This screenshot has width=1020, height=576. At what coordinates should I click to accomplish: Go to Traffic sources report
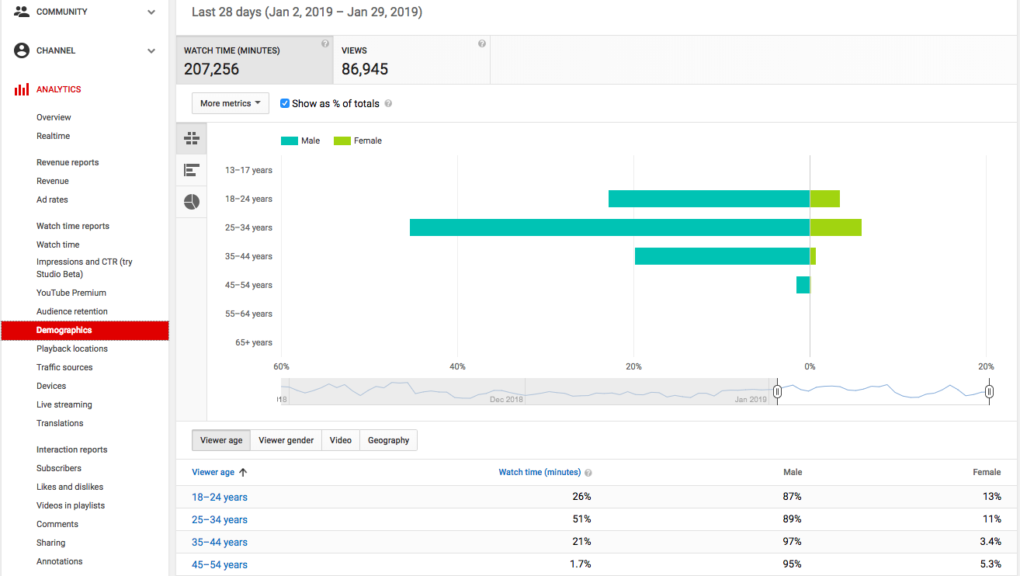(x=64, y=366)
